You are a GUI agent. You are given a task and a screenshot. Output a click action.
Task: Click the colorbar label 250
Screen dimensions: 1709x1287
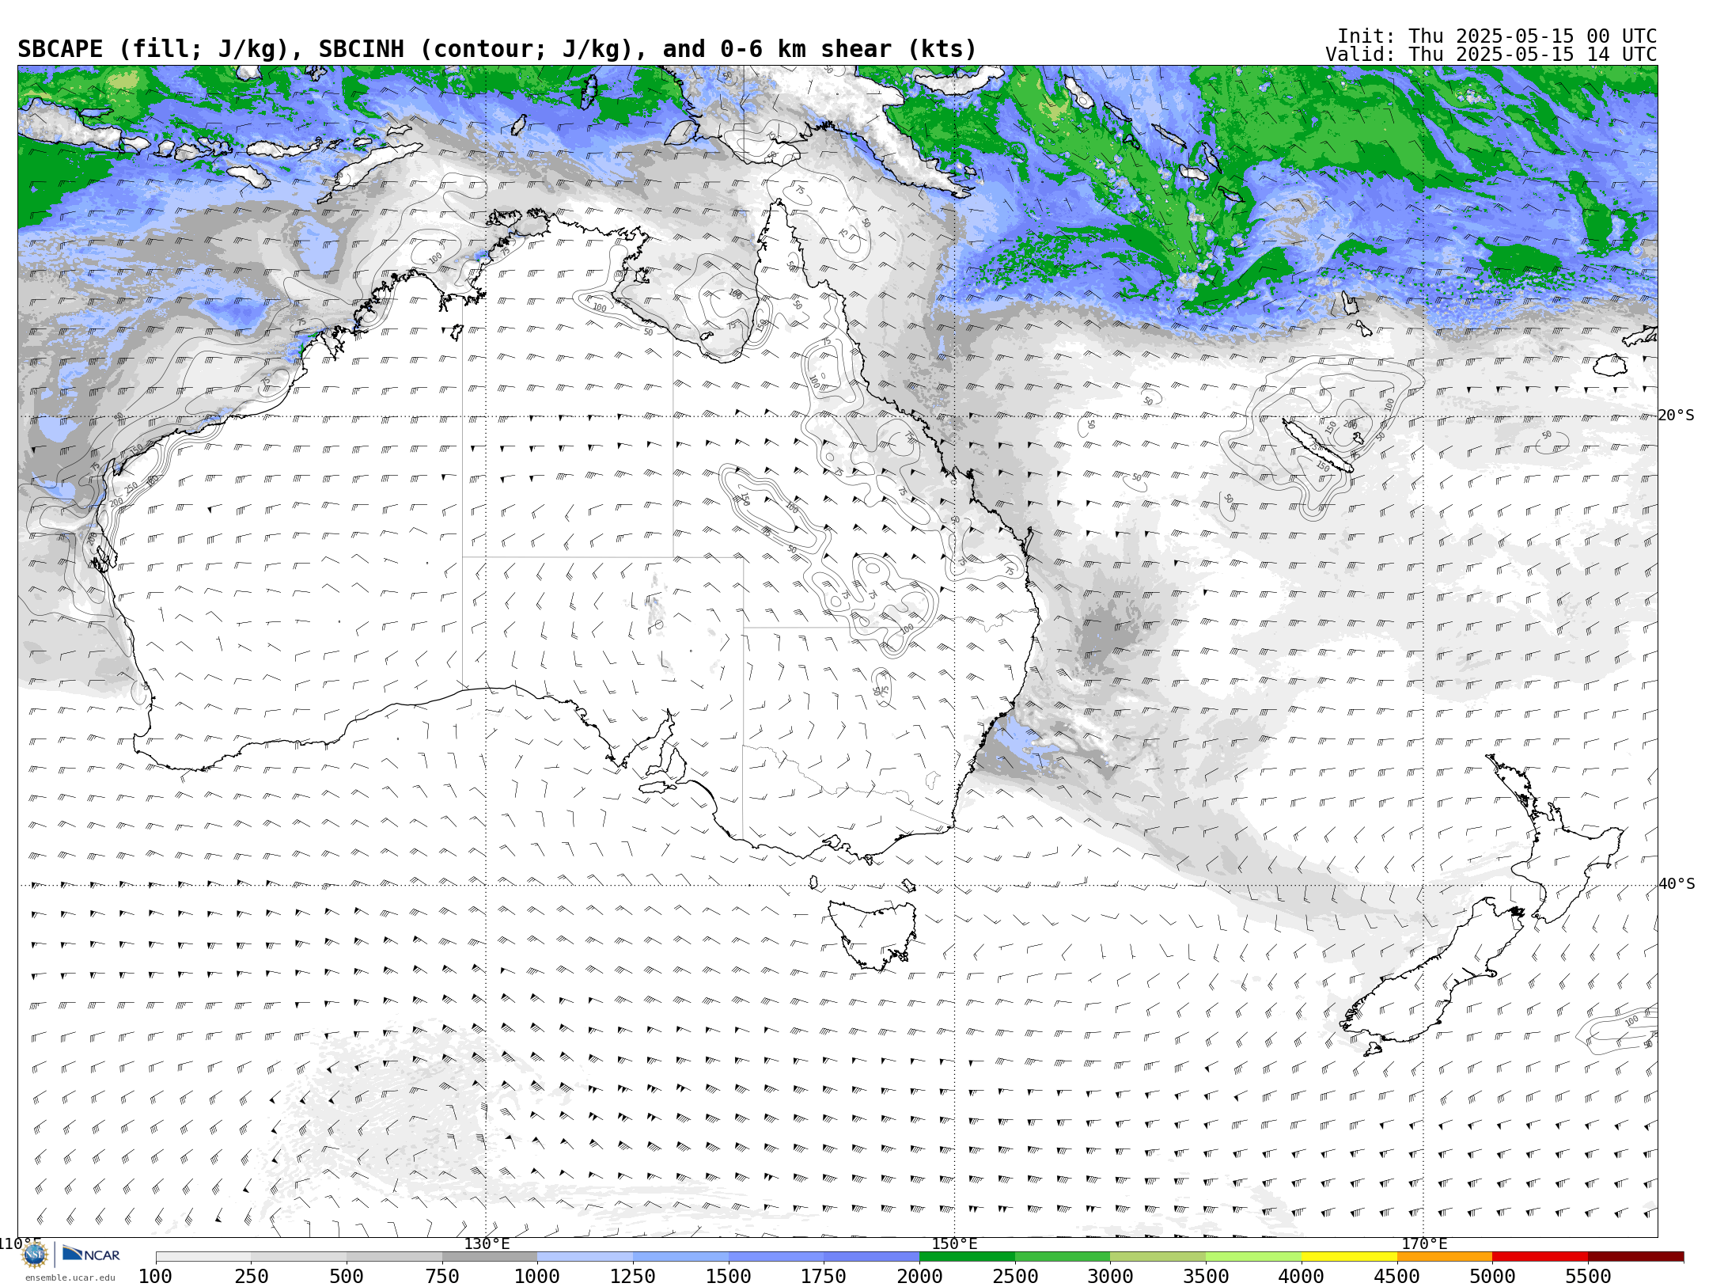[251, 1276]
